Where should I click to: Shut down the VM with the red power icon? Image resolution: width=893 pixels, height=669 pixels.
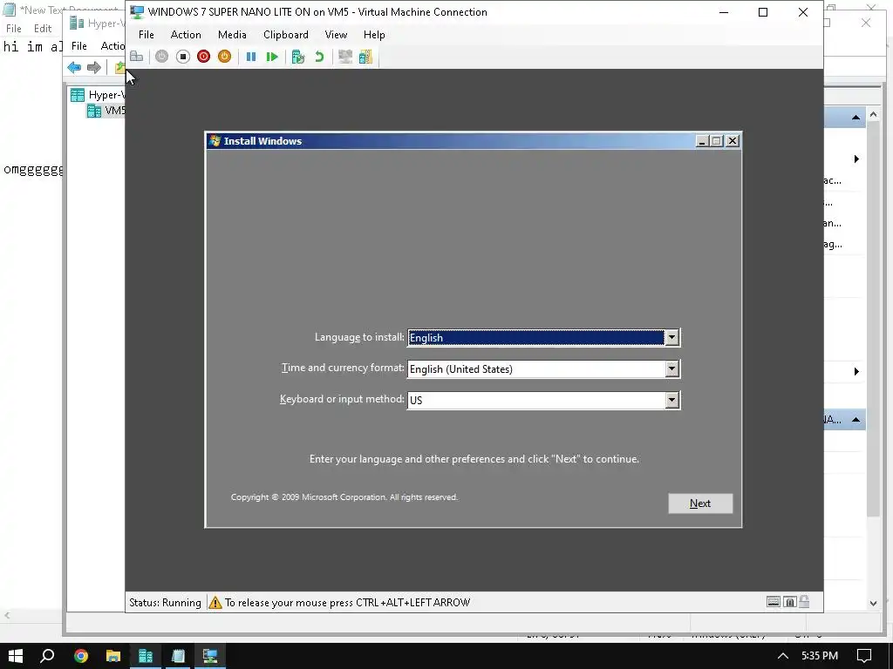[x=203, y=57]
